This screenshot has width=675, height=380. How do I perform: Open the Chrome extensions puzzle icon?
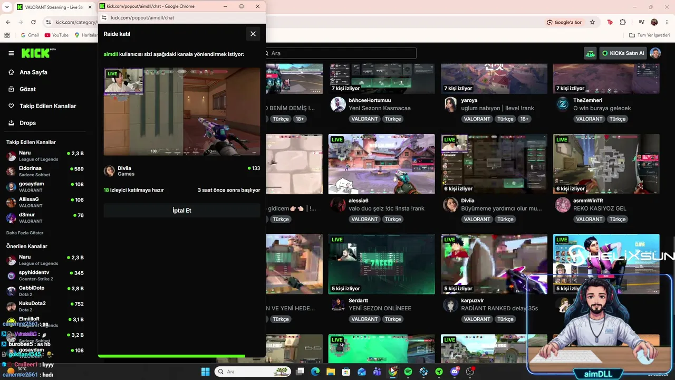coord(623,22)
